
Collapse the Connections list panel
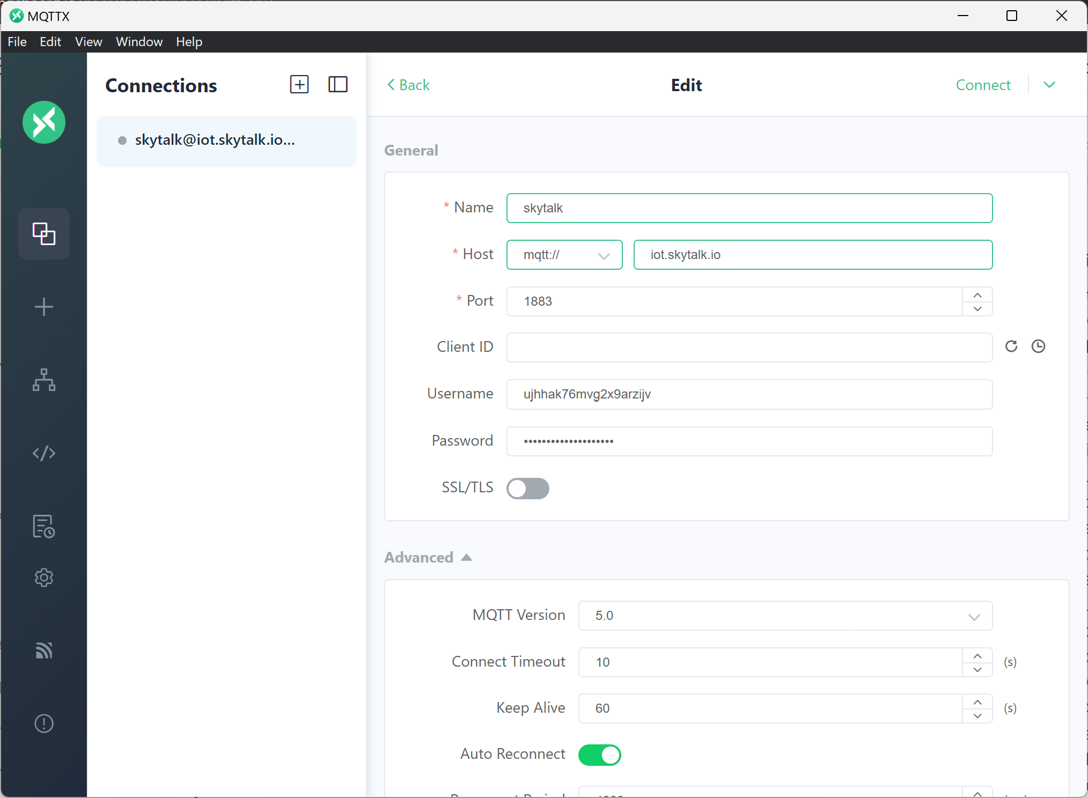pyautogui.click(x=337, y=84)
